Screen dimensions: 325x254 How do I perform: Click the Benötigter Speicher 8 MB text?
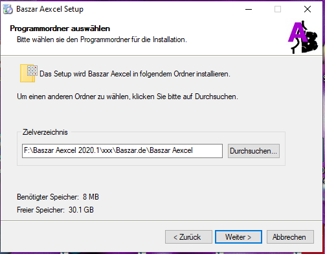[58, 197]
